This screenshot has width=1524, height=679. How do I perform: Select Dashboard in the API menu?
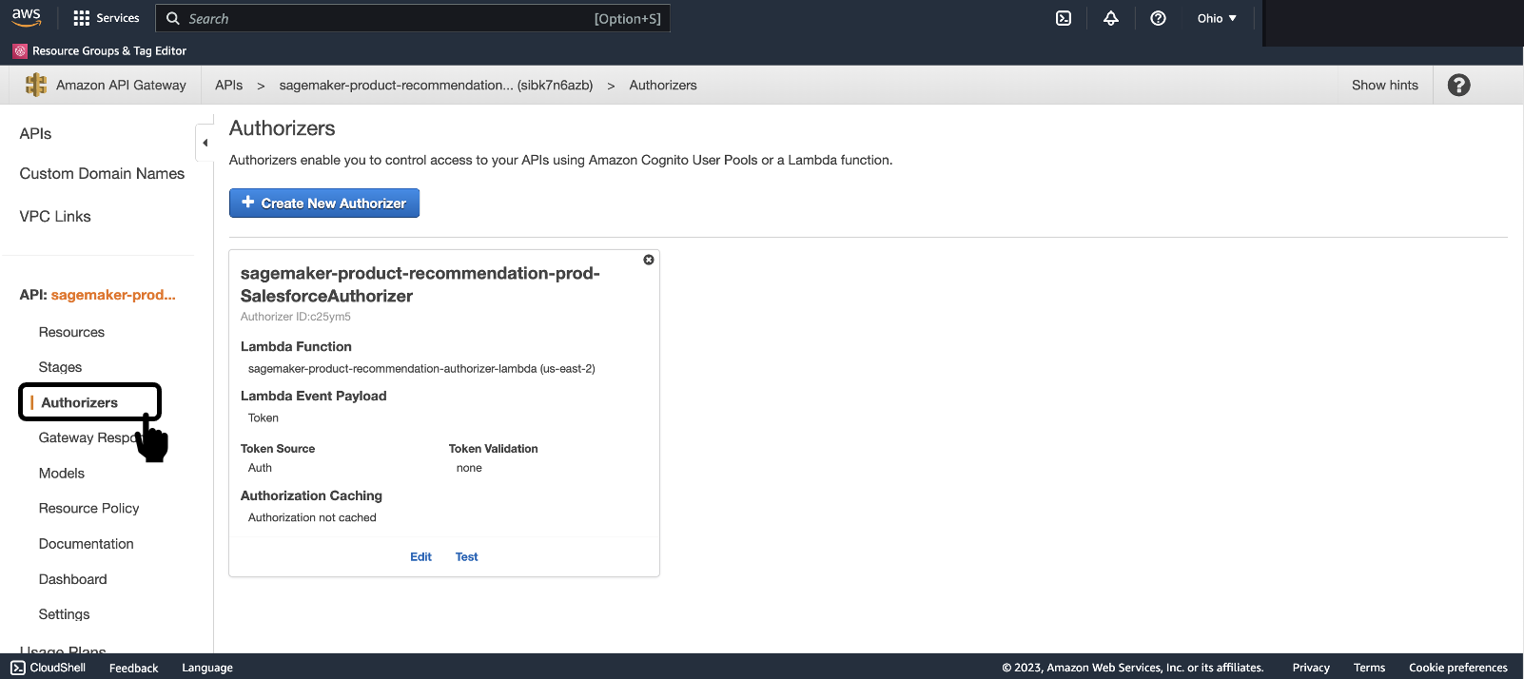coord(72,578)
